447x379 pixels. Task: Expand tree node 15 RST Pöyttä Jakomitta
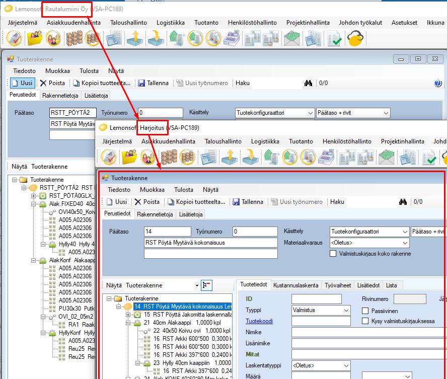[128, 315]
